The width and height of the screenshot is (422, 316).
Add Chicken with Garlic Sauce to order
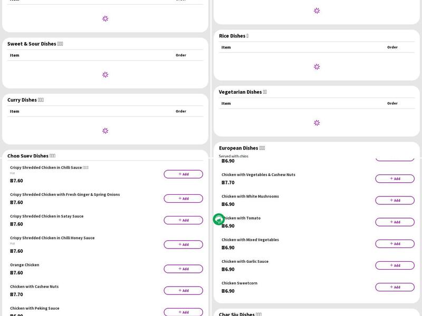click(x=395, y=265)
